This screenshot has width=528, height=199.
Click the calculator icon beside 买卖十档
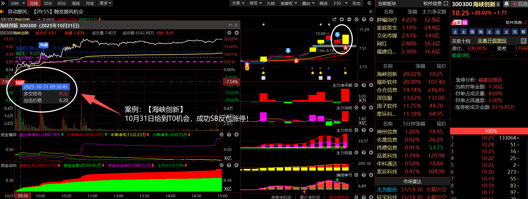pos(523,41)
